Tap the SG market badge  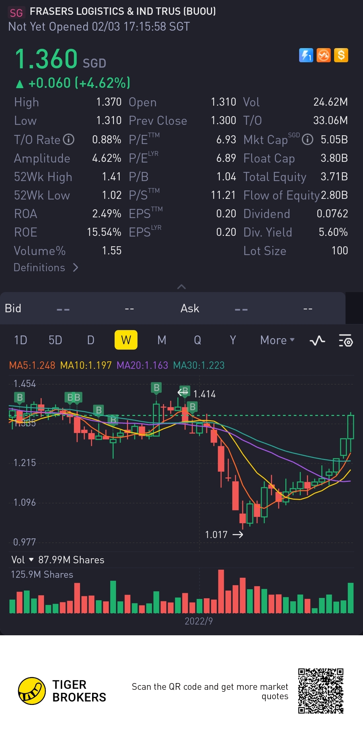[x=16, y=13]
